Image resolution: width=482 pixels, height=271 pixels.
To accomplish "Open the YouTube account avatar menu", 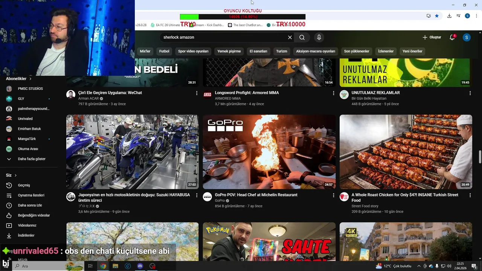I will (467, 37).
